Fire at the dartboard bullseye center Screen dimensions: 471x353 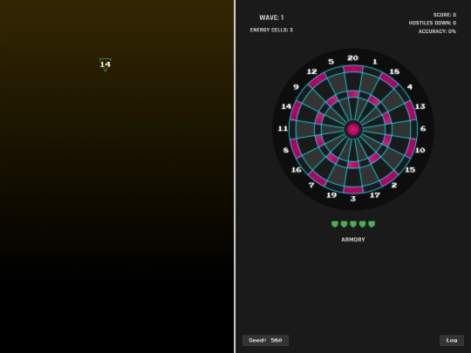coord(353,129)
